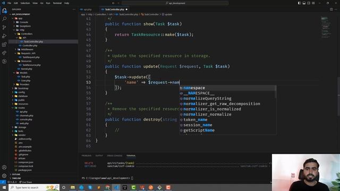
Task: Click the split editor icon
Action: (331, 10)
